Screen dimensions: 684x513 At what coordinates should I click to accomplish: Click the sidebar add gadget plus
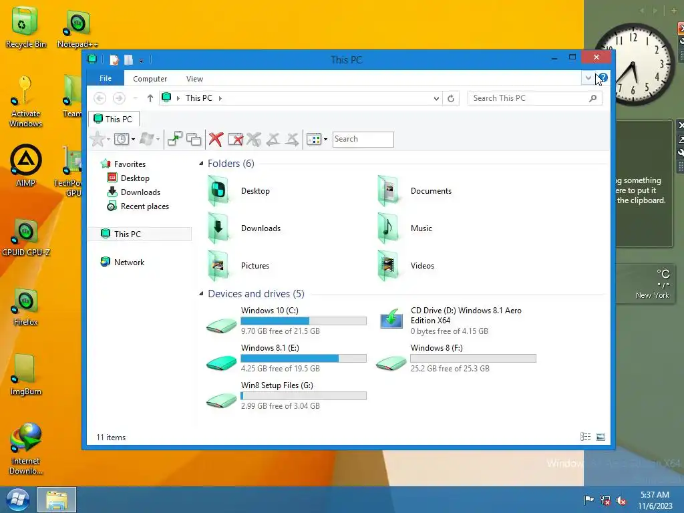(x=673, y=11)
